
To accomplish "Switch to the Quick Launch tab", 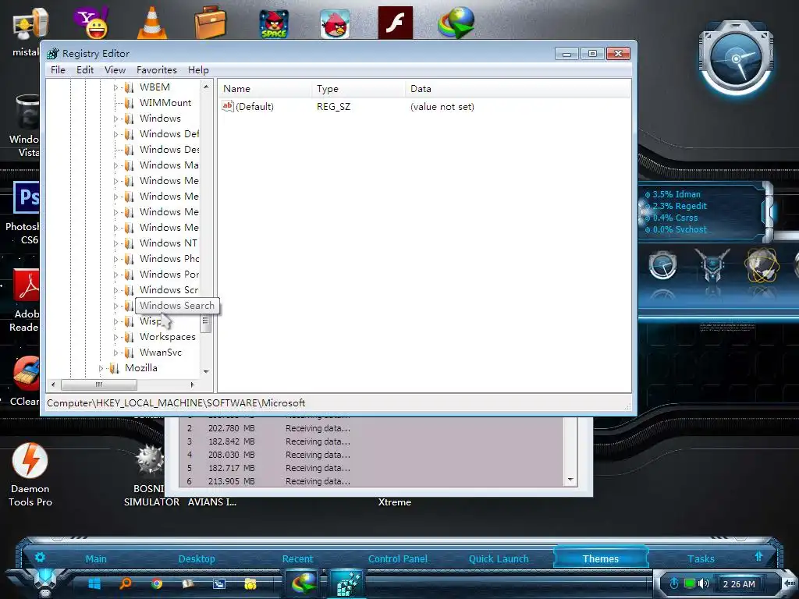I will point(499,558).
